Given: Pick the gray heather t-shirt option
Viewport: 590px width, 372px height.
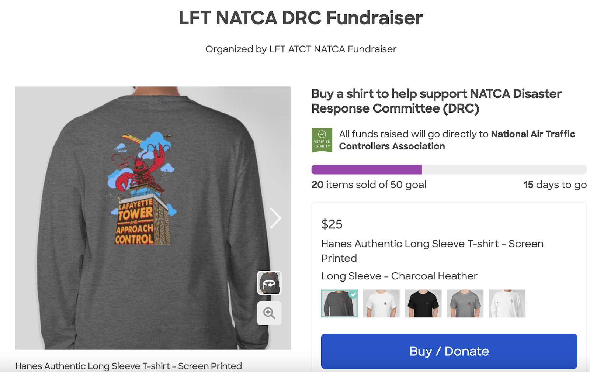Looking at the screenshot, I should click(x=465, y=303).
